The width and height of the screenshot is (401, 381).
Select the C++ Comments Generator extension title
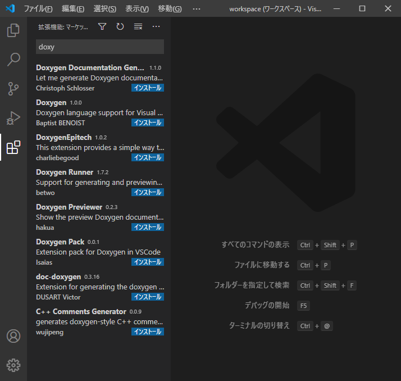click(x=81, y=311)
